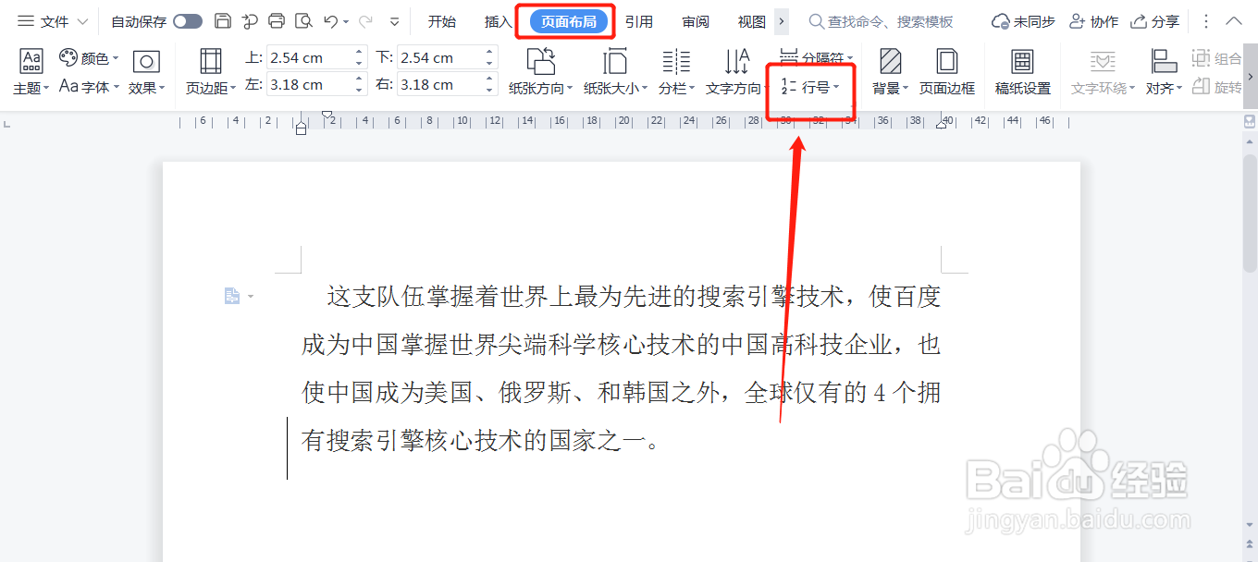The image size is (1258, 562).
Task: Open the 效果 effects dropdown
Action: pyautogui.click(x=146, y=72)
